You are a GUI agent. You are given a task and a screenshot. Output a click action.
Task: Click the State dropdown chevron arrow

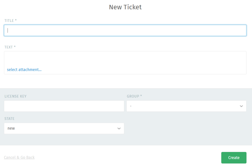(119, 128)
